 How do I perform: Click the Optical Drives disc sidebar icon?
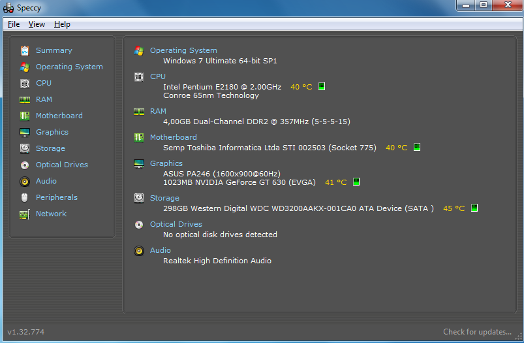[x=25, y=165]
